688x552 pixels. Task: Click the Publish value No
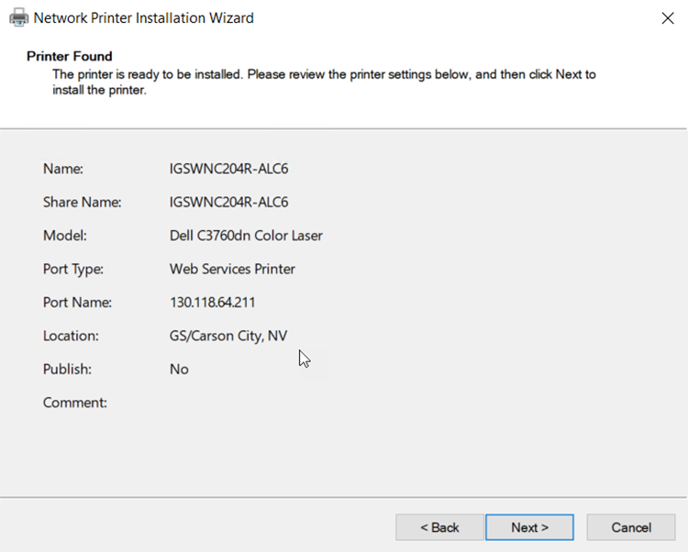tap(179, 369)
